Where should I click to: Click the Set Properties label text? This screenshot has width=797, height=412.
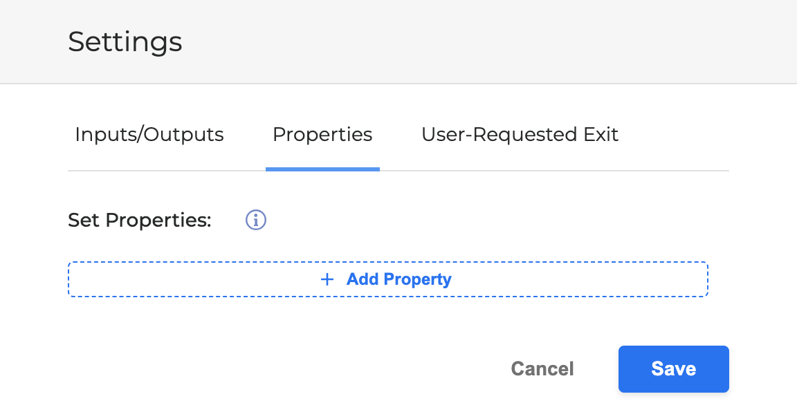(139, 221)
